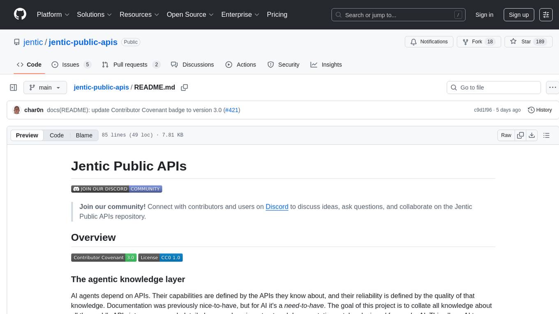The image size is (559, 314).
Task: Expand the Platform menu
Action: [53, 14]
